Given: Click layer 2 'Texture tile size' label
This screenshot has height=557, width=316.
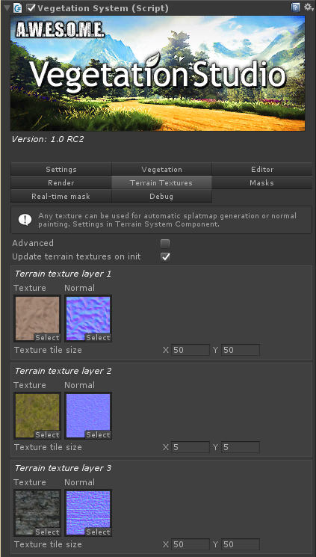Looking at the screenshot, I should tap(48, 448).
